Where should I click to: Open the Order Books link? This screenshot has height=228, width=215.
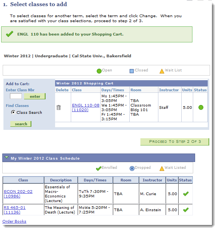tap(14, 221)
